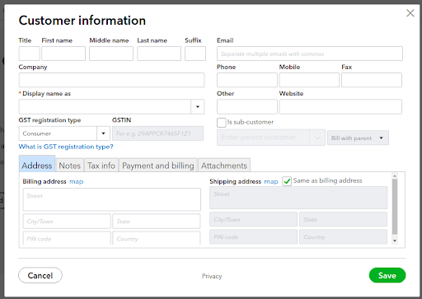This screenshot has height=299, width=422.
Task: Click the Fax field
Action: point(372,80)
